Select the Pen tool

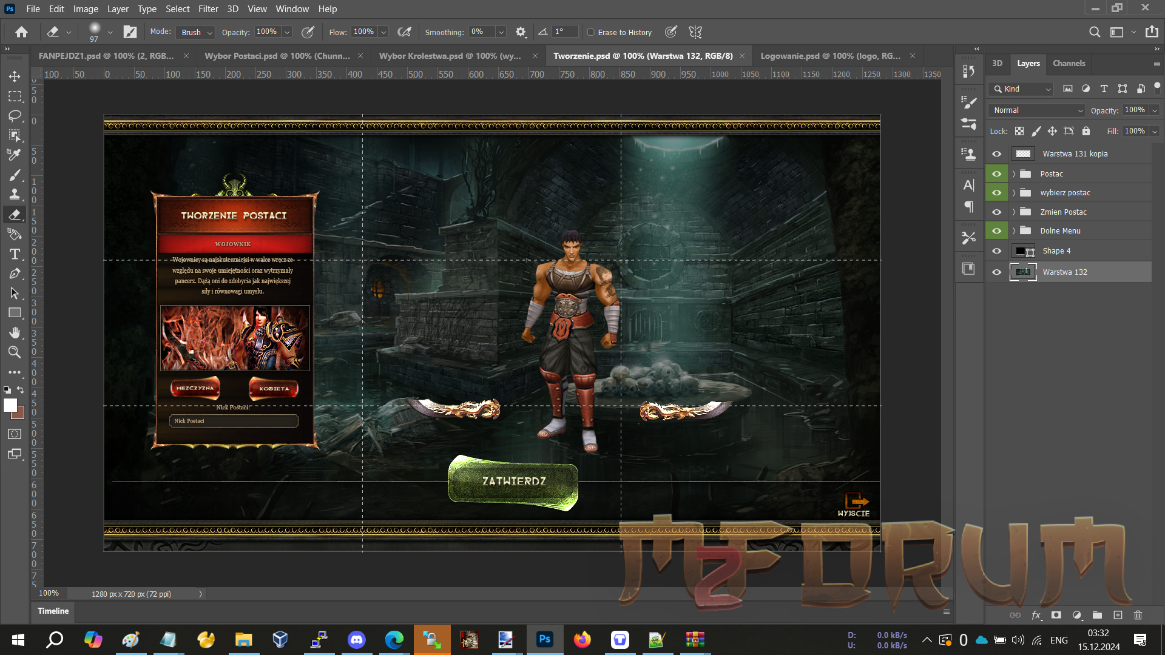click(x=15, y=274)
